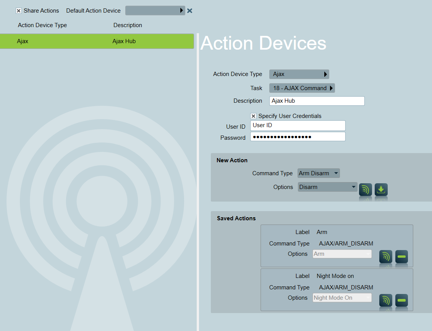Click the Description column header

[128, 25]
